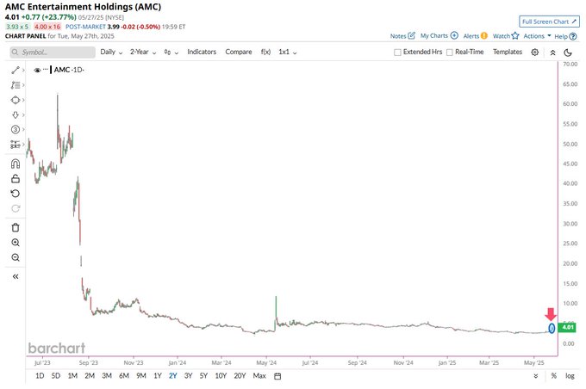Viewport: 586px width, 389px height.
Task: Create an alert via Alerts
Action: pos(475,36)
